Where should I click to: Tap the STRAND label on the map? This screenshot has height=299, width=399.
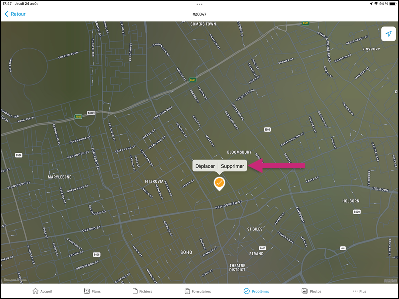click(x=256, y=254)
